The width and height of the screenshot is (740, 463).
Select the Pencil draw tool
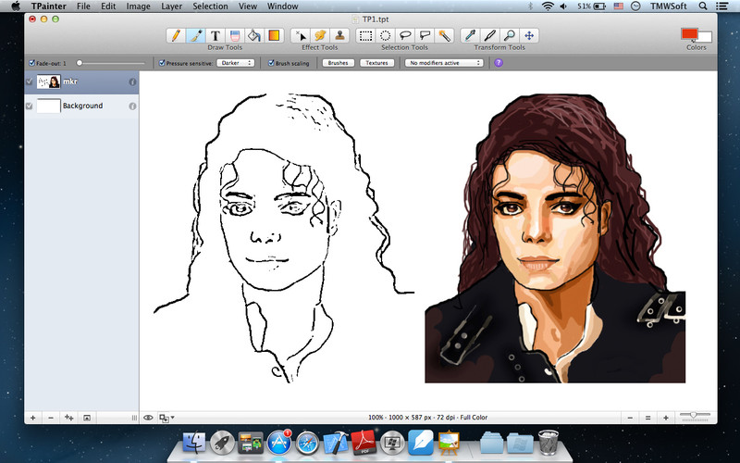pyautogui.click(x=176, y=35)
